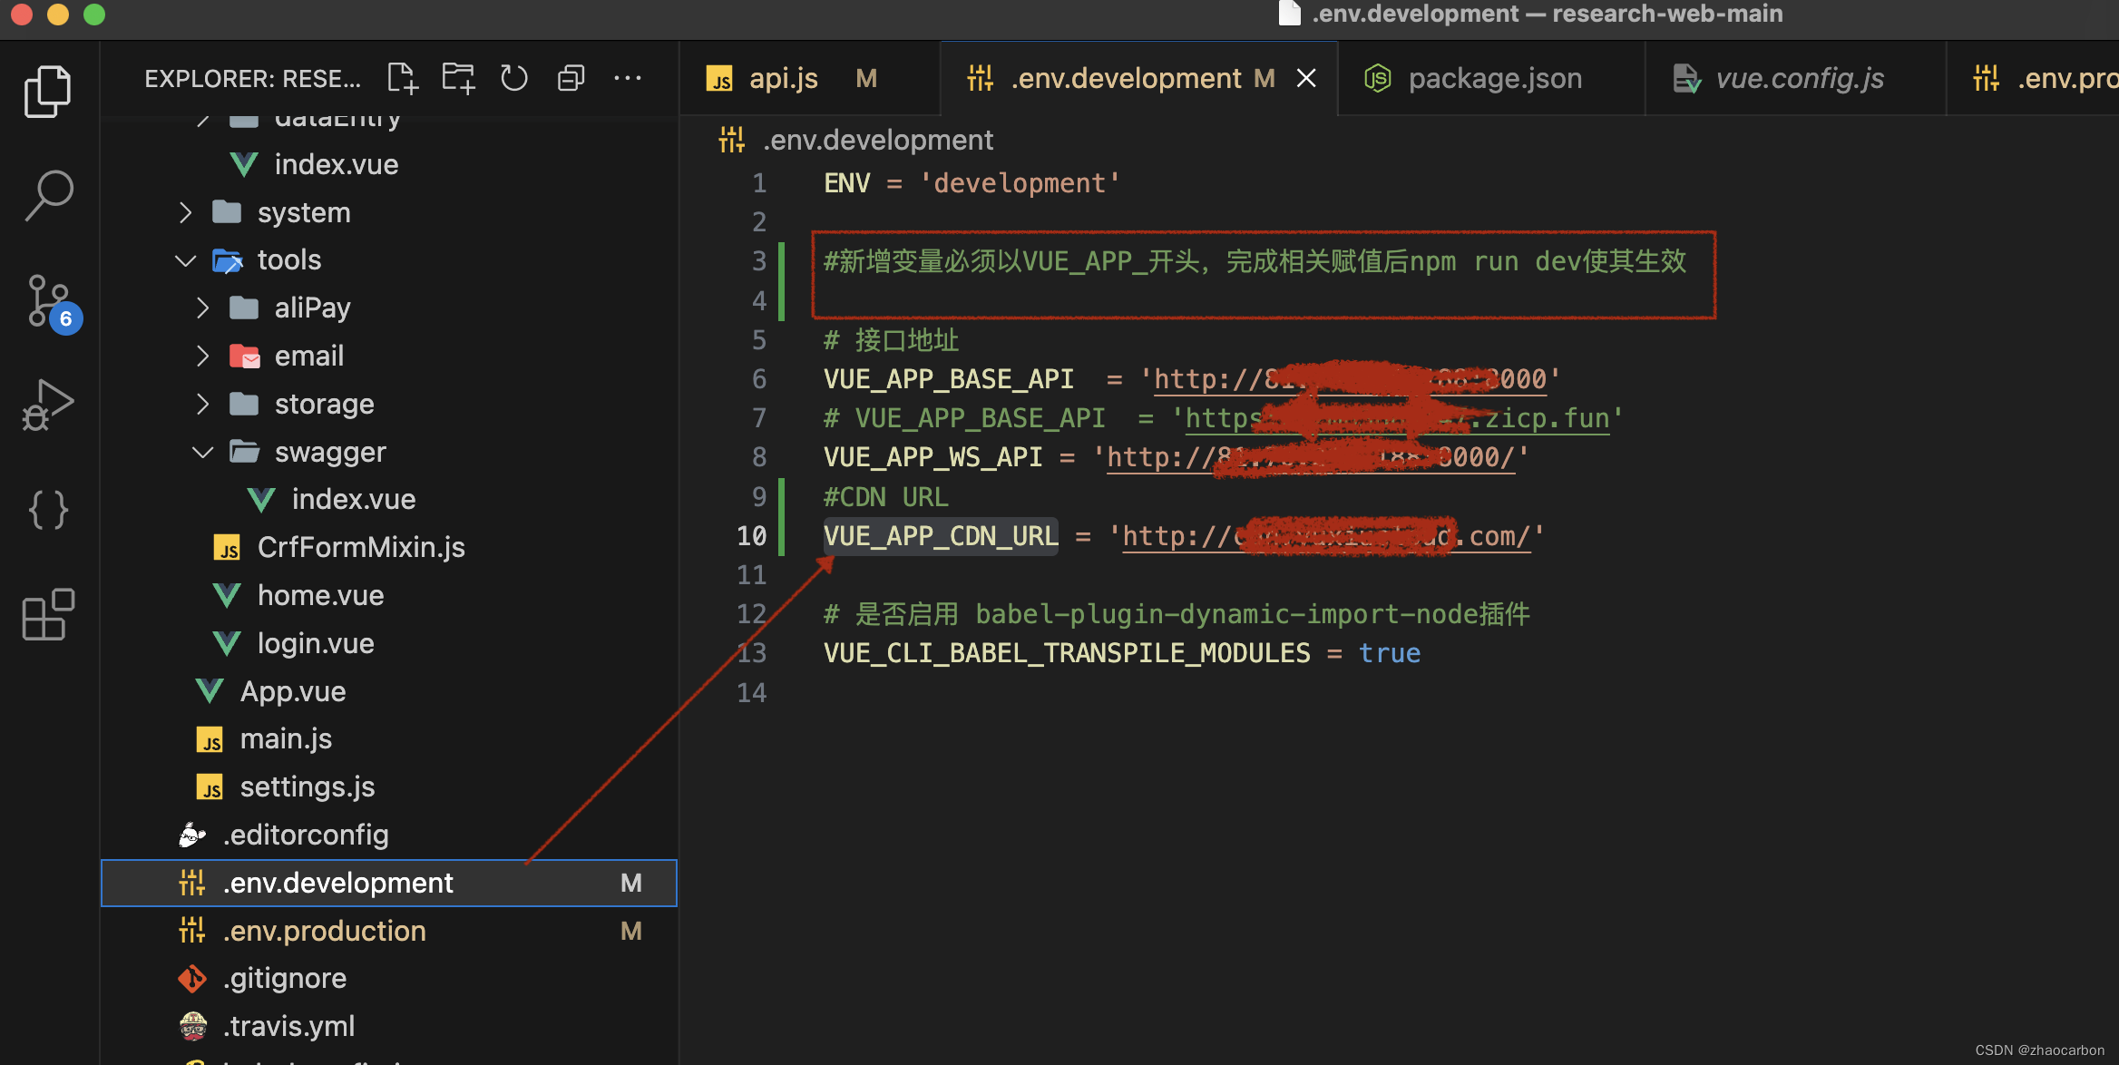Image resolution: width=2119 pixels, height=1065 pixels.
Task: Click the api.js modified indicator M
Action: pos(866,79)
